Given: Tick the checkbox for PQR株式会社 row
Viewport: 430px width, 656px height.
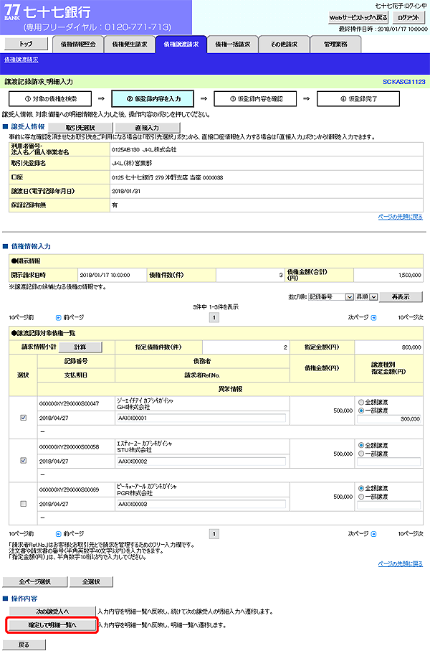Looking at the screenshot, I should 24,504.
